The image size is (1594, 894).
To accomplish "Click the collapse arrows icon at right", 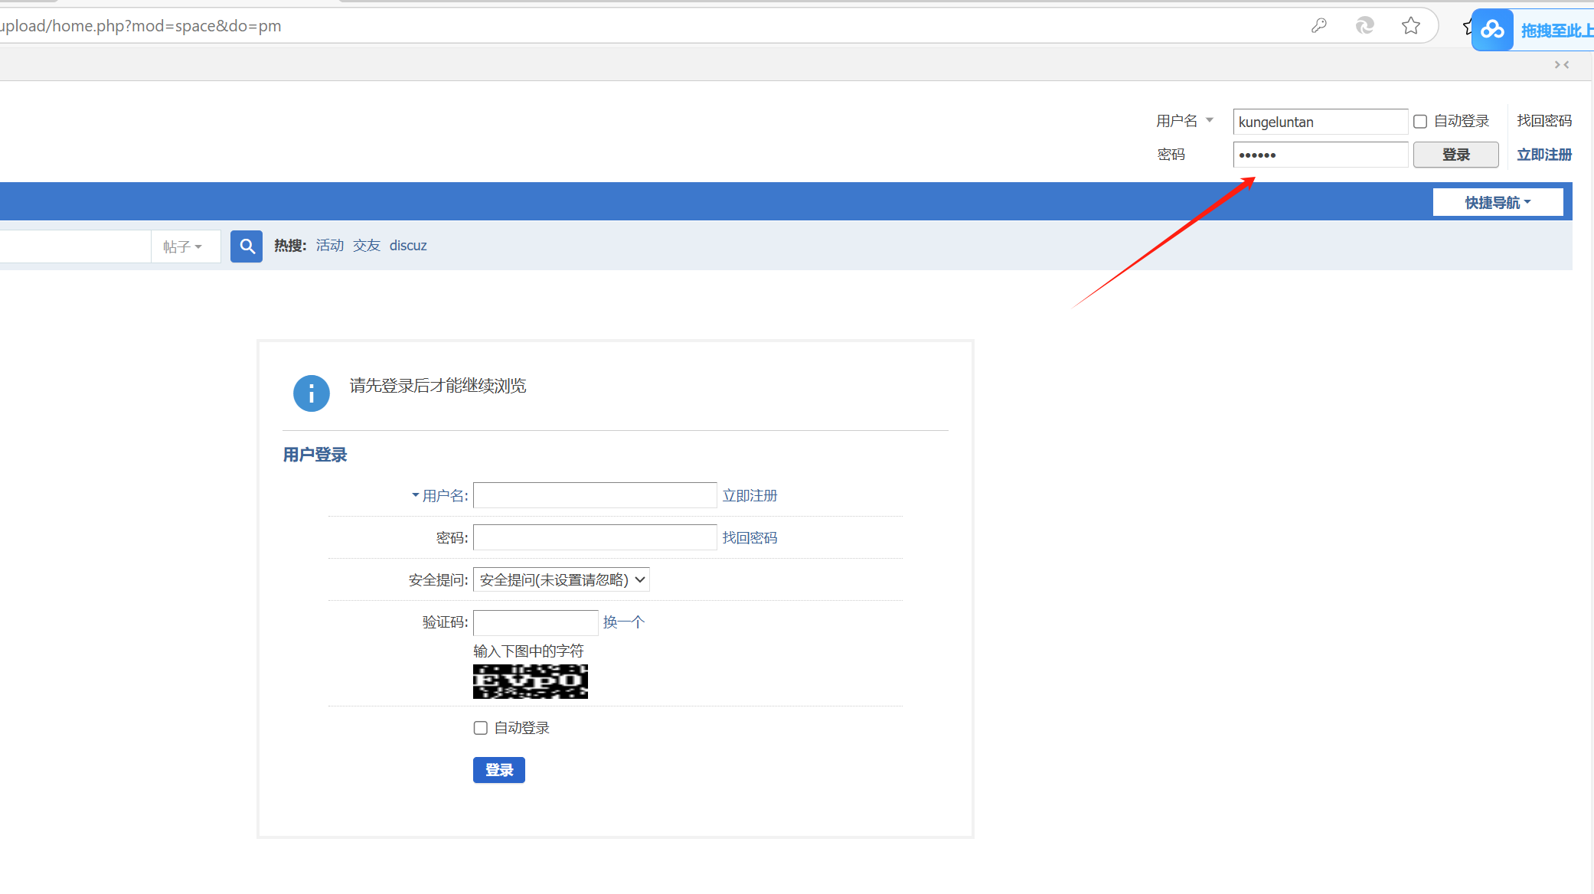I will (1562, 65).
